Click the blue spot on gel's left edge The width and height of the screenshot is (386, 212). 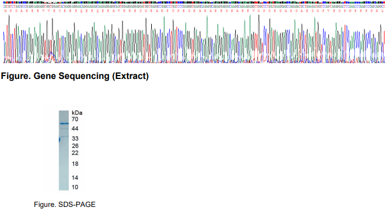pyautogui.click(x=59, y=140)
